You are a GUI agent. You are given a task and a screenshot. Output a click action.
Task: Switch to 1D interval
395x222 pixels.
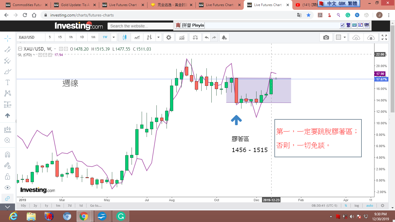coord(82,37)
